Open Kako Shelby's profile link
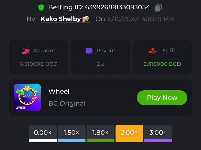Screen dimensions: 201x150 coord(61,19)
